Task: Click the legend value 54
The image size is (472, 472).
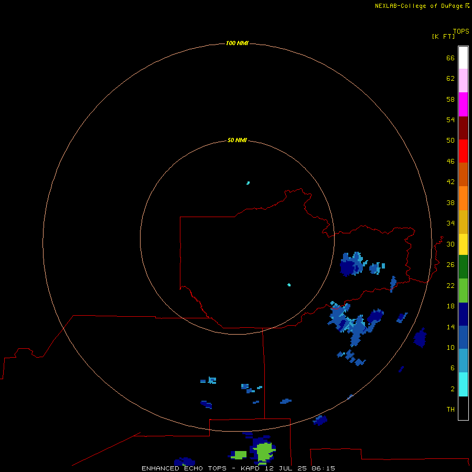Action: click(450, 120)
